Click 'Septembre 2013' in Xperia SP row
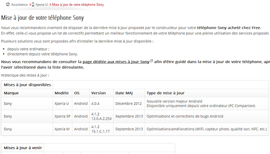This screenshot has width=270, height=154. click(129, 116)
